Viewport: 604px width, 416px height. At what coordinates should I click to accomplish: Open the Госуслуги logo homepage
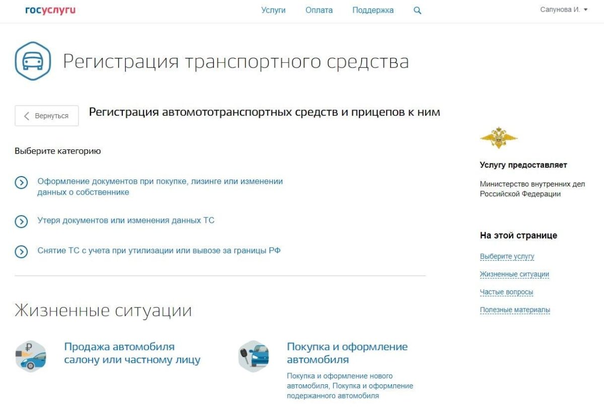tap(51, 10)
